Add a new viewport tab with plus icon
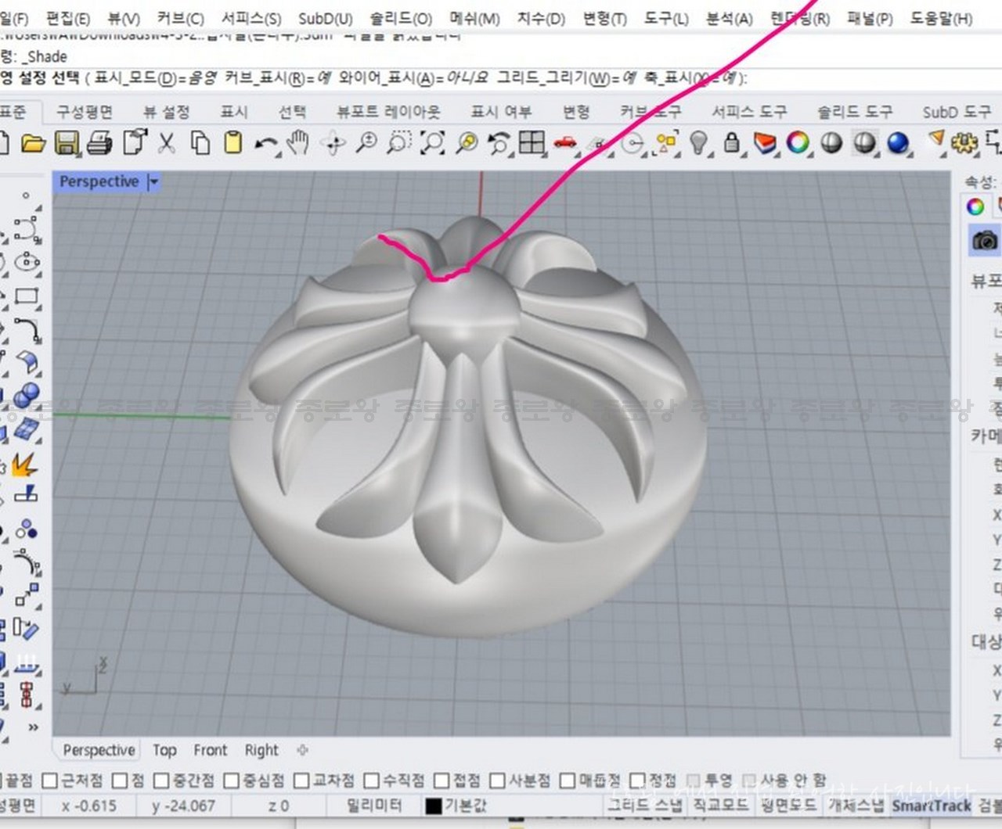This screenshot has width=1002, height=829. (x=303, y=750)
